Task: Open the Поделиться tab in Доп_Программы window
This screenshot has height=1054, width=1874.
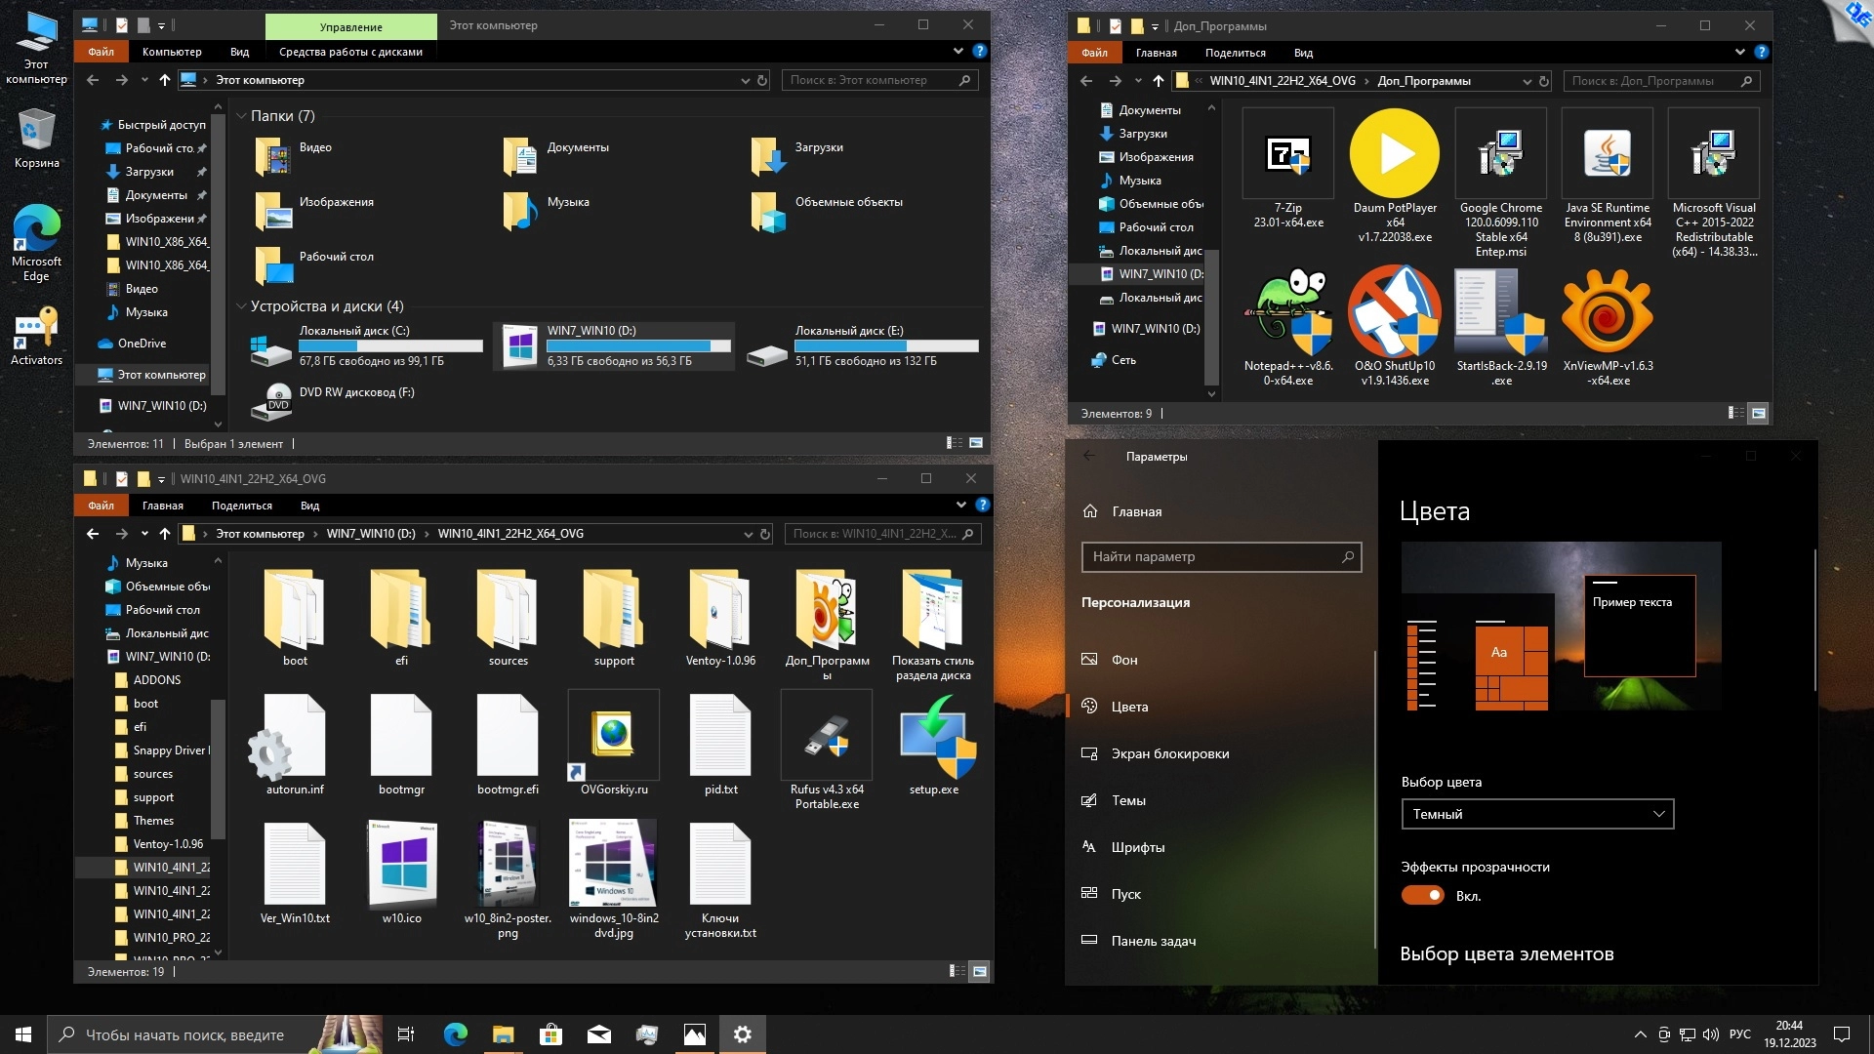Action: [x=1235, y=53]
